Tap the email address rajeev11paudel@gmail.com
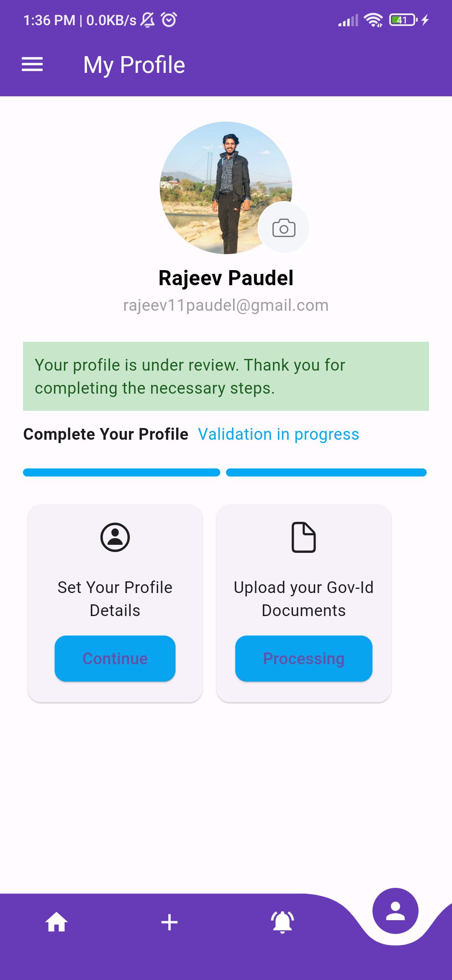 (226, 305)
